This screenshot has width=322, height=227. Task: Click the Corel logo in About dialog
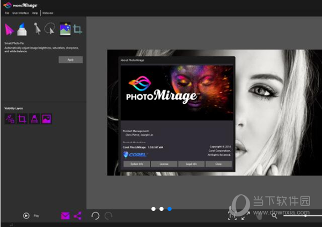135,155
